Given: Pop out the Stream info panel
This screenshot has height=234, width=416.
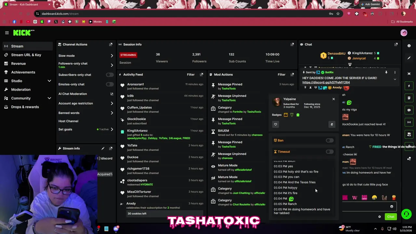Looking at the screenshot, I should (110, 149).
